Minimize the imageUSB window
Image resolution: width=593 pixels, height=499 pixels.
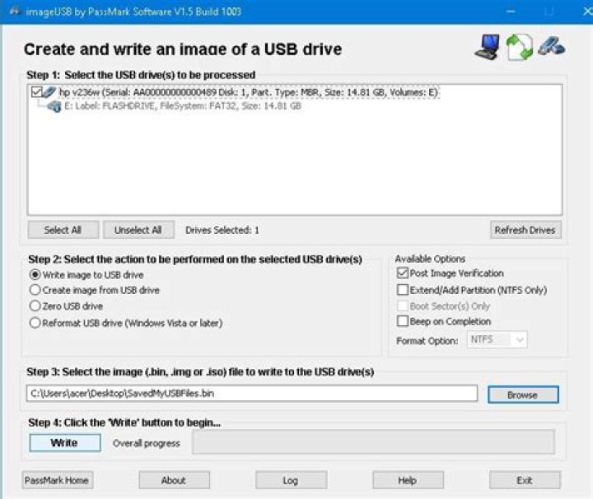[511, 12]
